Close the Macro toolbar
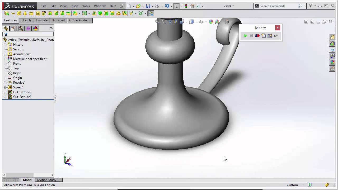The image size is (338, 190). click(278, 28)
